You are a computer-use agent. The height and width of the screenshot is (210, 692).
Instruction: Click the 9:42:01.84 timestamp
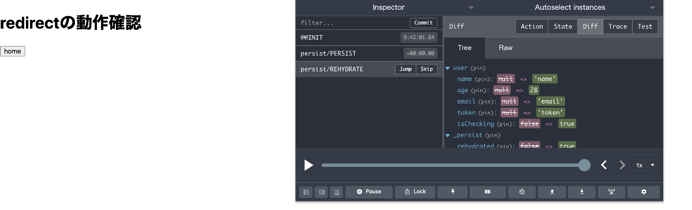pyautogui.click(x=419, y=37)
